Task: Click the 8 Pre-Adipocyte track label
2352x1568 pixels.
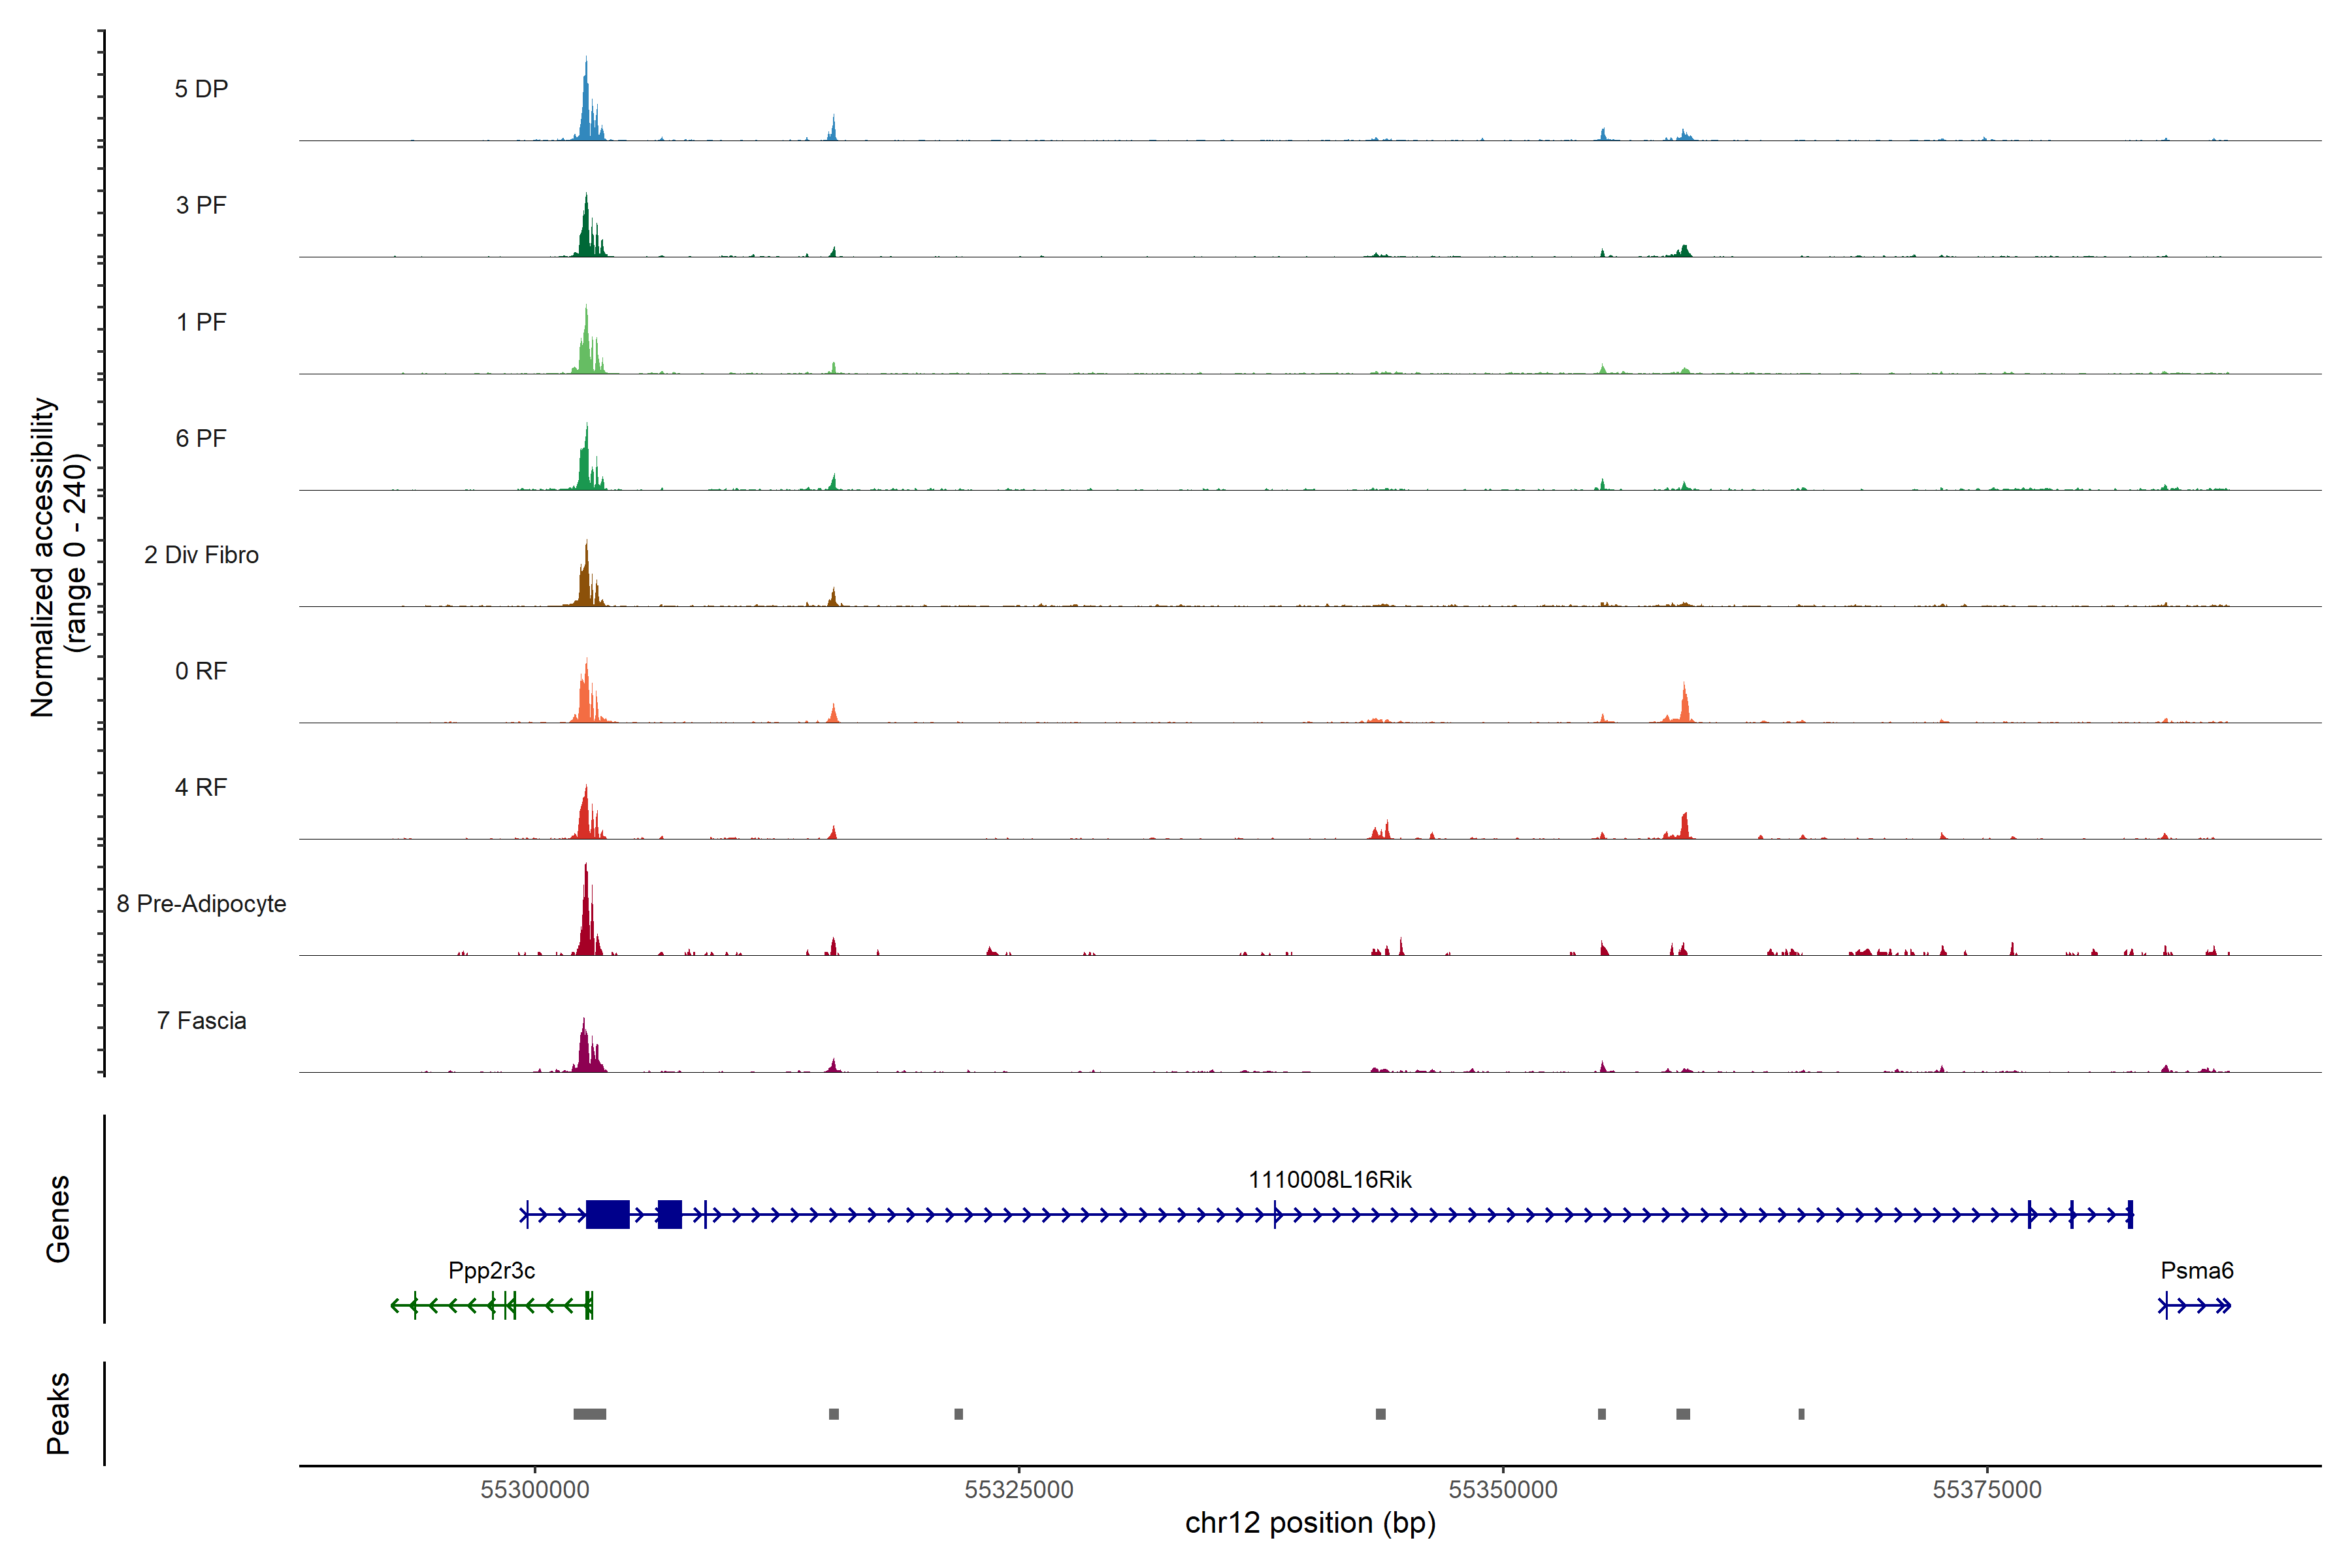Action: click(x=201, y=904)
